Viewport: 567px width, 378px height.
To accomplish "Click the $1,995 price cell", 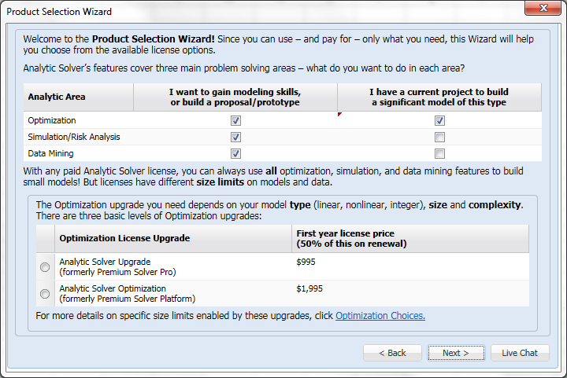I will click(x=310, y=288).
